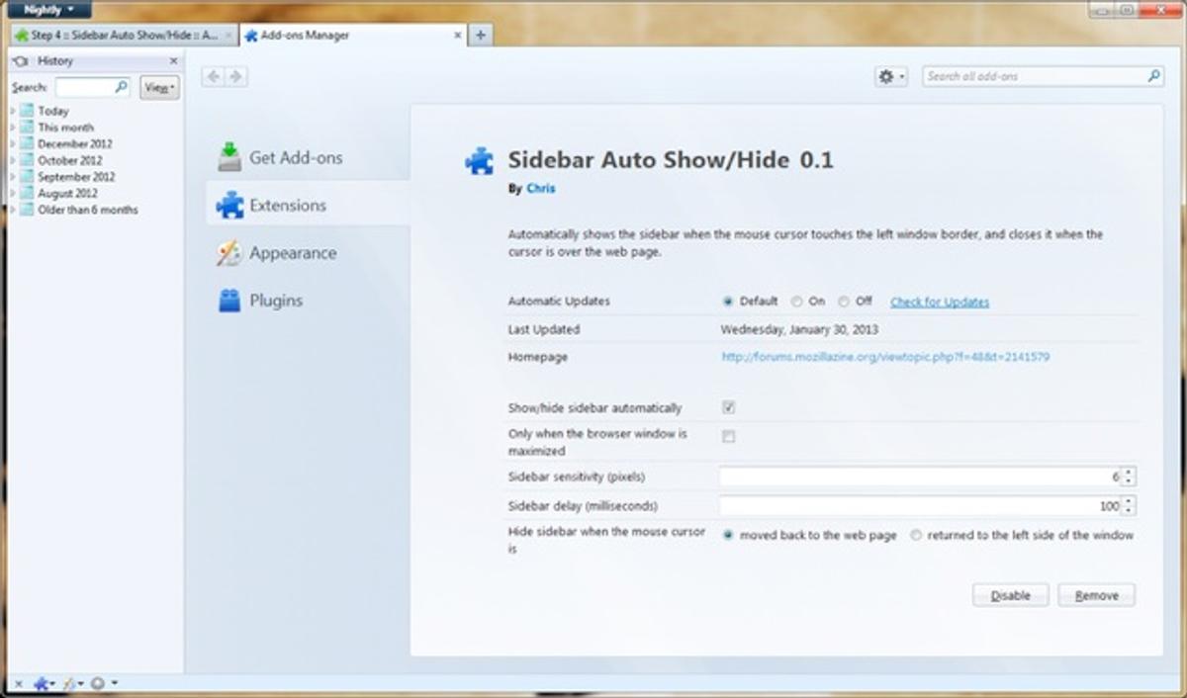The height and width of the screenshot is (698, 1187).
Task: Expand the September 2012 history group
Action: [x=13, y=177]
